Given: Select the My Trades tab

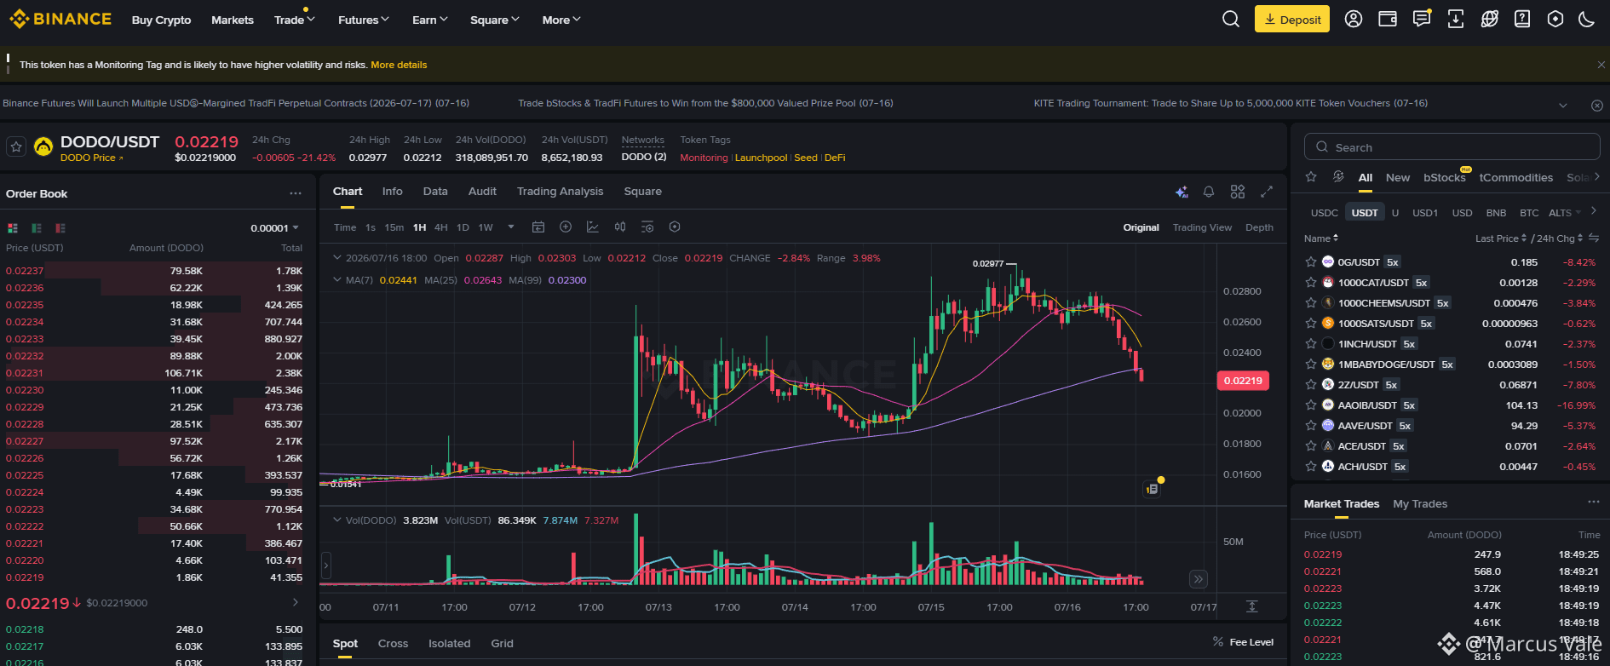Looking at the screenshot, I should point(1420,504).
